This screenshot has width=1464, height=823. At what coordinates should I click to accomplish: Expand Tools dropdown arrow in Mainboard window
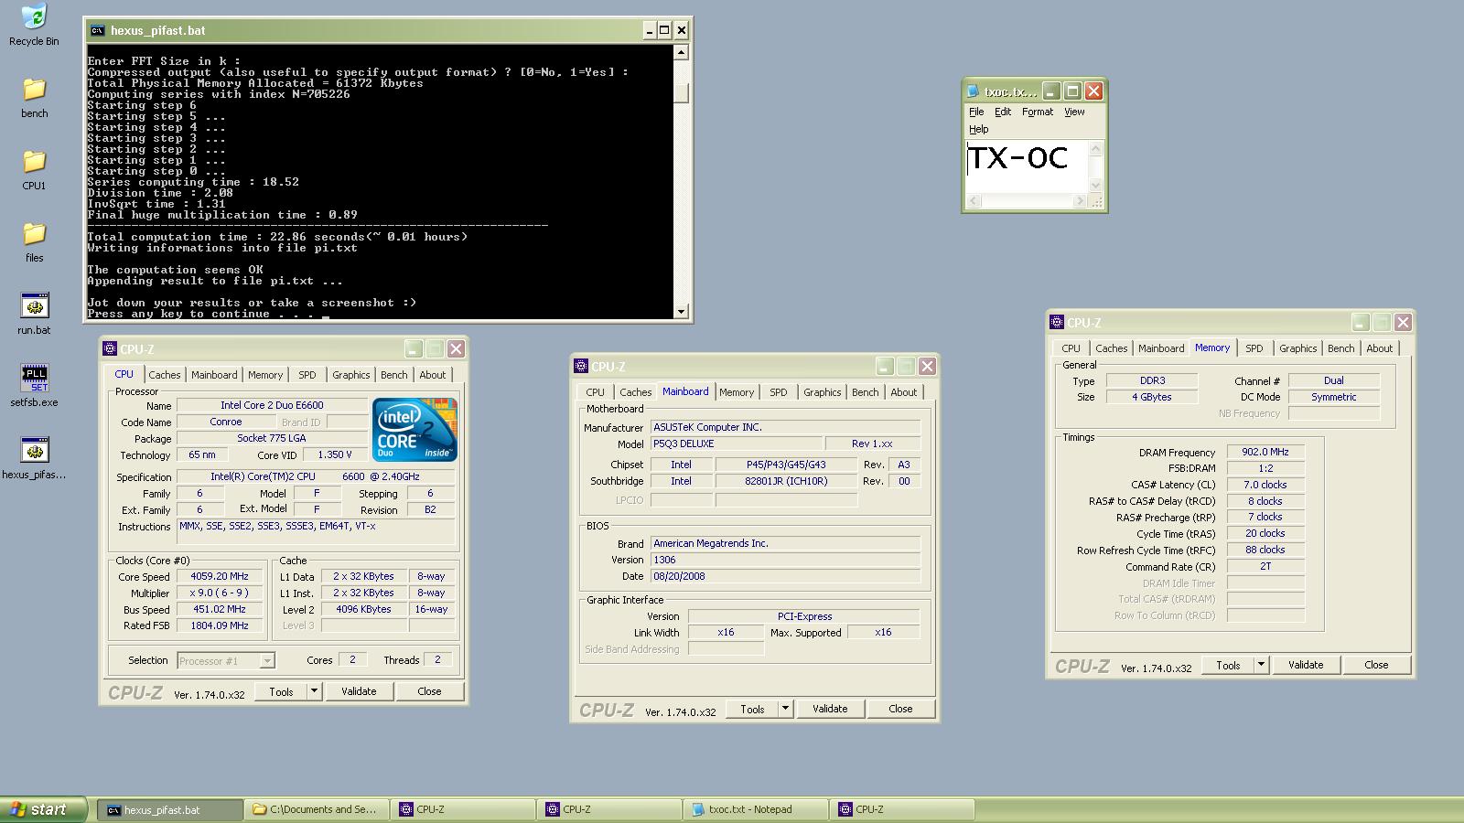(786, 709)
